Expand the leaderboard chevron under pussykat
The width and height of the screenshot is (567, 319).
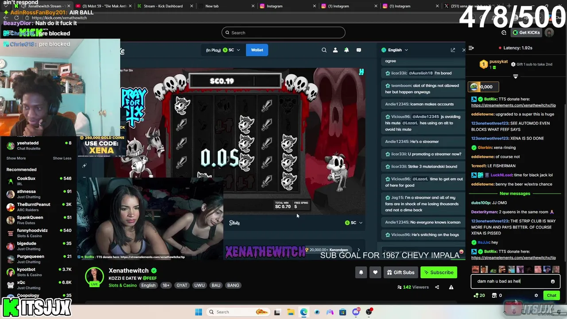tap(515, 76)
